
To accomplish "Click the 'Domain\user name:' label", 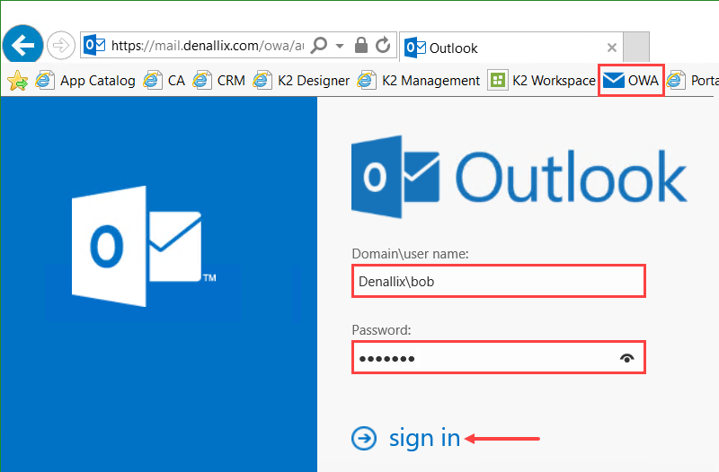I will (x=410, y=253).
